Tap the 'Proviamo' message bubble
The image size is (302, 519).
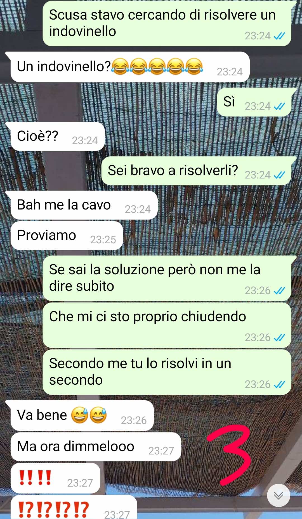(x=67, y=235)
